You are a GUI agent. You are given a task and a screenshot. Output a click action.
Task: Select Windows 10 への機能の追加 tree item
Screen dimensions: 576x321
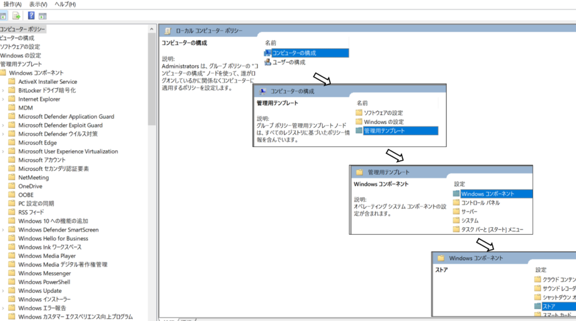click(x=53, y=221)
